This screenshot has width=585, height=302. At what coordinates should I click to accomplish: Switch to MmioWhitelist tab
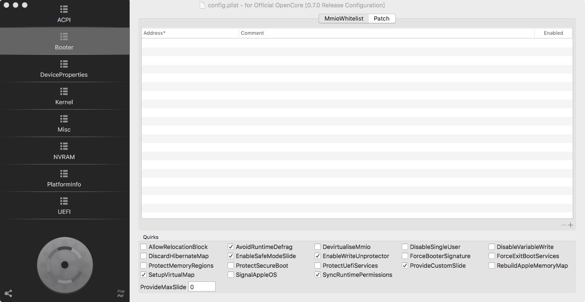(x=344, y=18)
